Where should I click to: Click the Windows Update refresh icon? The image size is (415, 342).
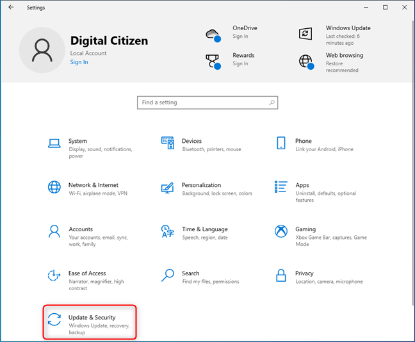point(305,33)
